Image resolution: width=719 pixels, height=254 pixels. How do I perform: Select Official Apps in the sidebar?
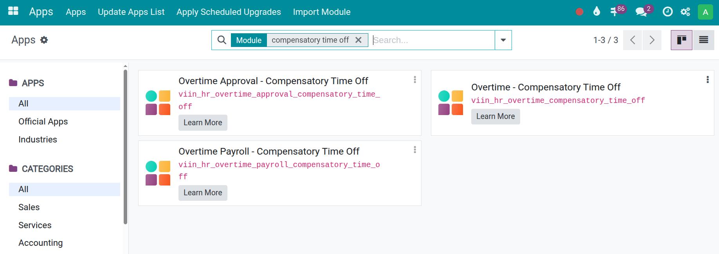43,121
